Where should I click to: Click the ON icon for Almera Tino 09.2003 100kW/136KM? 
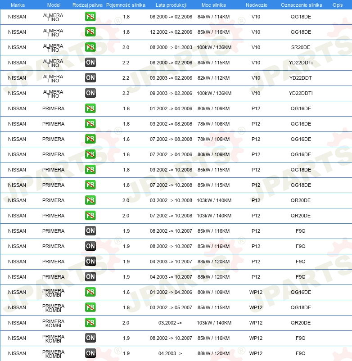[90, 93]
